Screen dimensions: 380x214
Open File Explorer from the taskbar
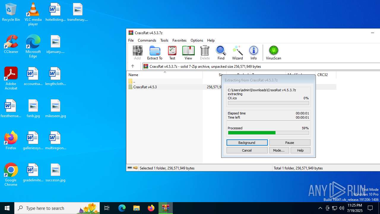point(137,208)
